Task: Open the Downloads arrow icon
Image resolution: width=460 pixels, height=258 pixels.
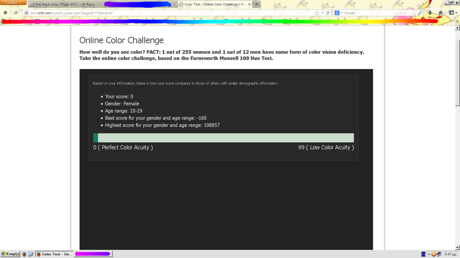Action: click(430, 12)
